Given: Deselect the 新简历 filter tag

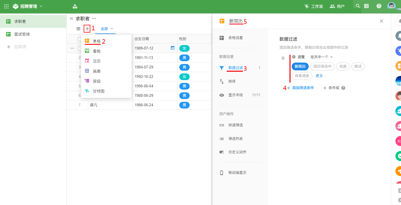Looking at the screenshot, I should tap(300, 66).
